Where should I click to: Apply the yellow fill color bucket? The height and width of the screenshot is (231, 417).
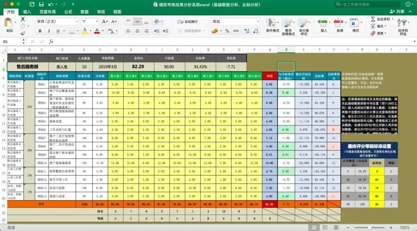click(85, 31)
